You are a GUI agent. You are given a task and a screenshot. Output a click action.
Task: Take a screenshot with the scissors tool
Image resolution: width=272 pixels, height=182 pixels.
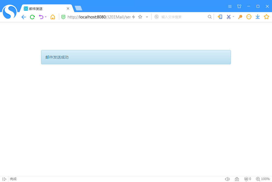229,17
